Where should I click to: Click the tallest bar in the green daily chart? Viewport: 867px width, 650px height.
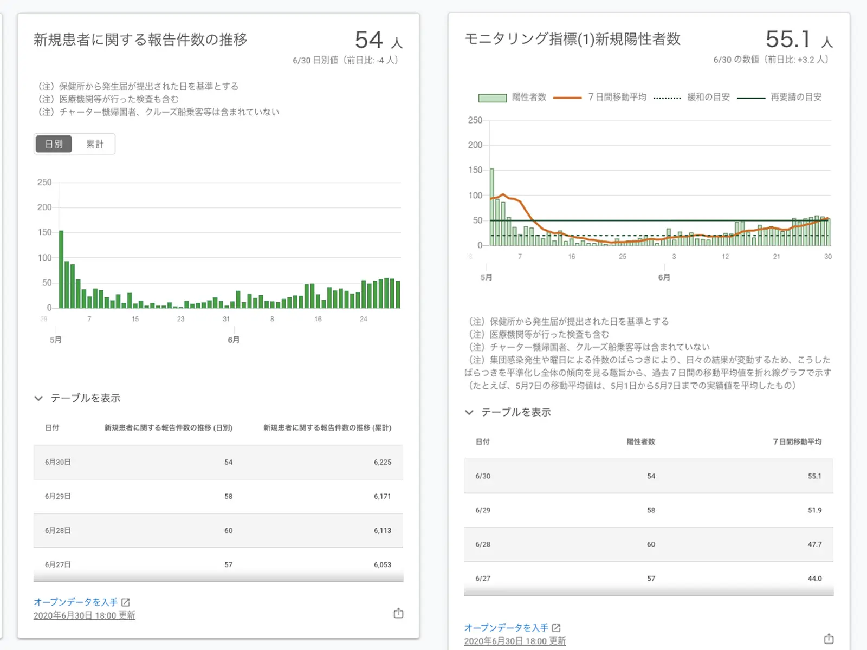point(61,270)
